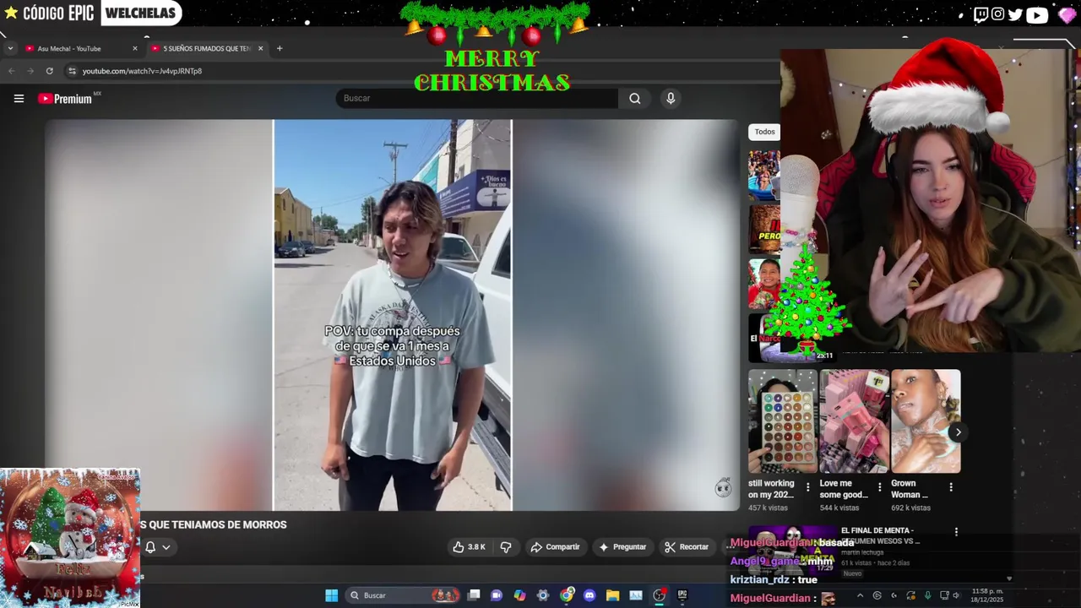
Task: Click the search magnifier button beside Buscar
Action: tap(634, 98)
